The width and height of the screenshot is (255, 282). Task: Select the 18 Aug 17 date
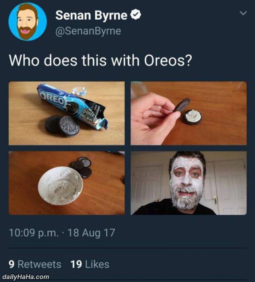pos(91,232)
